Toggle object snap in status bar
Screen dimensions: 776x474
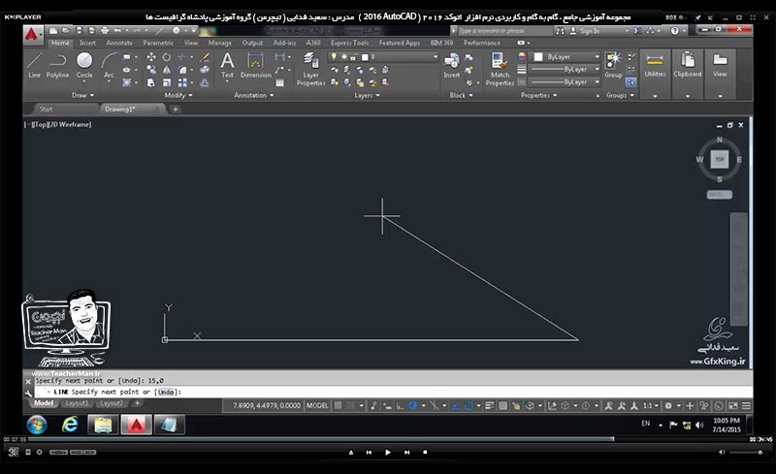[x=469, y=406]
